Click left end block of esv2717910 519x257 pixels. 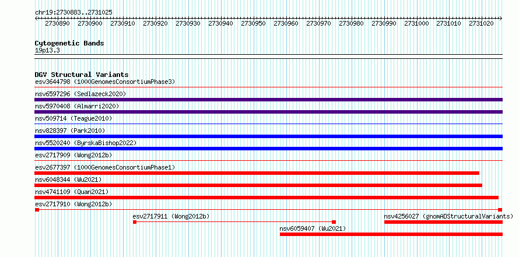click(37, 210)
